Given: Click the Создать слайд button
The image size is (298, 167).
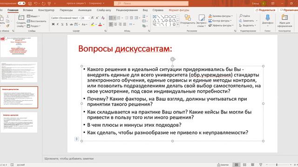Looking at the screenshot, I should [21, 21].
